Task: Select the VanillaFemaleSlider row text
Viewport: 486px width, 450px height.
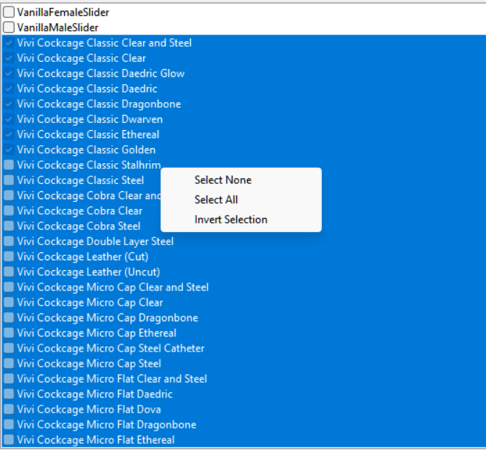Action: (63, 12)
